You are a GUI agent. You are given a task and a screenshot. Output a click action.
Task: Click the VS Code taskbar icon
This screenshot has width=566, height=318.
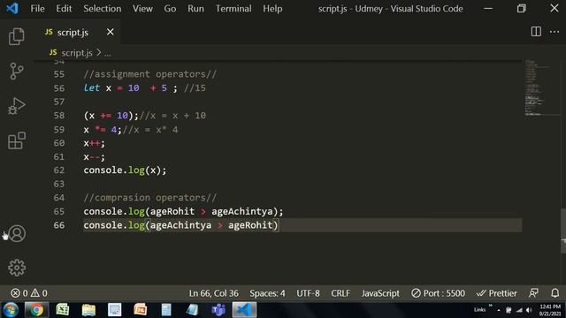tap(244, 310)
